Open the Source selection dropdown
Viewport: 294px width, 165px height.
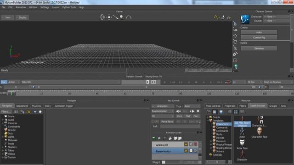(x=276, y=21)
